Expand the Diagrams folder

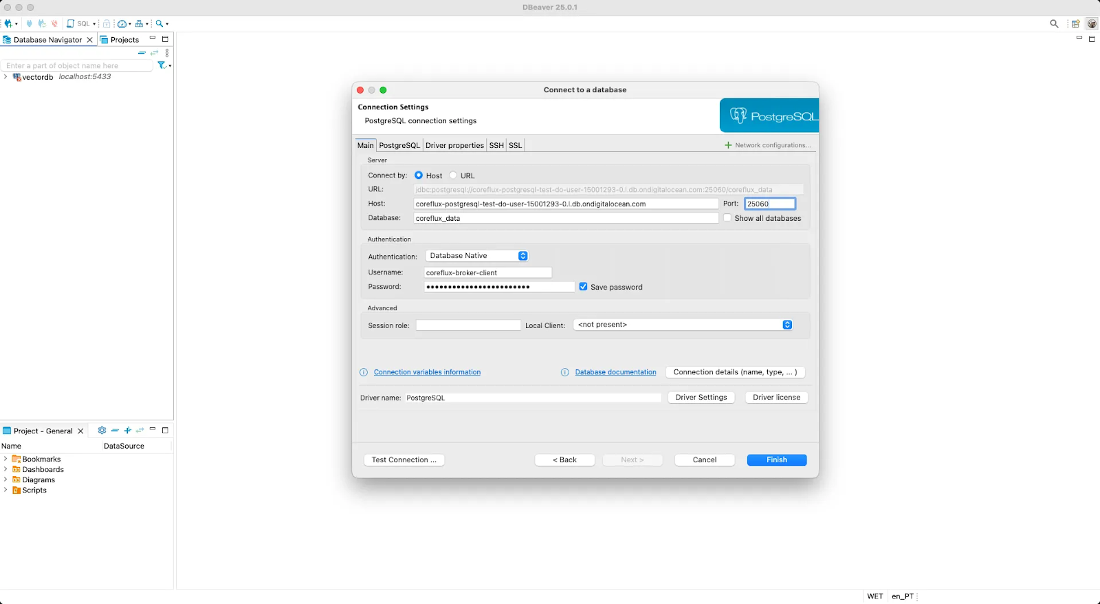pos(5,479)
